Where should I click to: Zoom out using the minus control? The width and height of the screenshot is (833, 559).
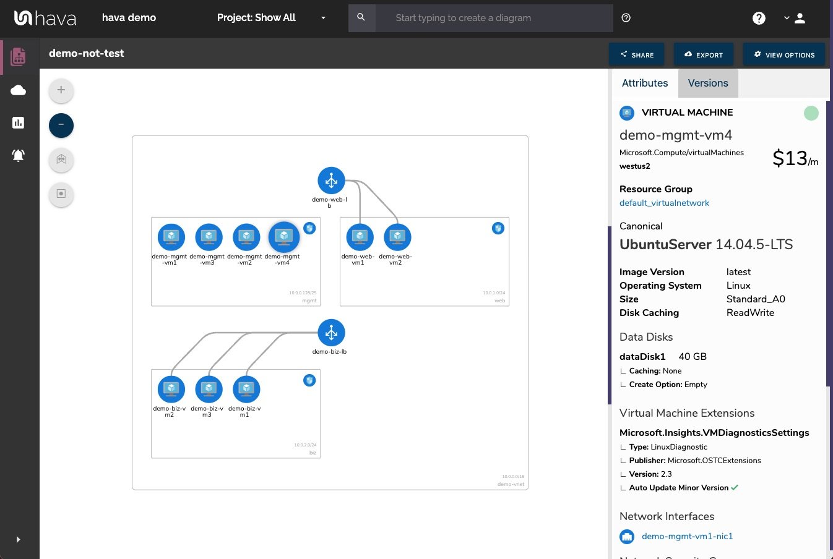(61, 125)
